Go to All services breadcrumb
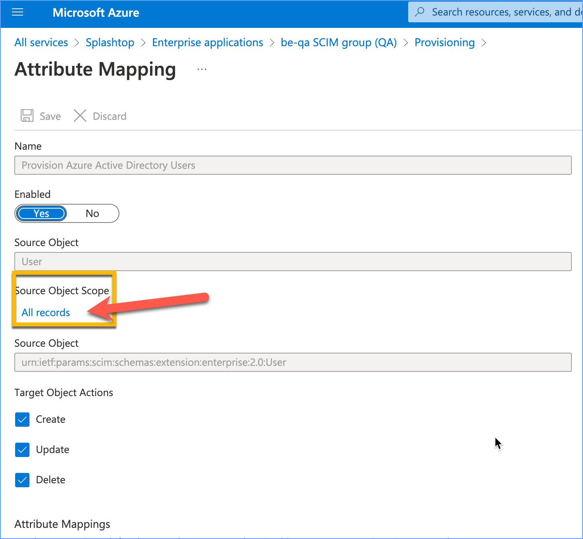The width and height of the screenshot is (583, 539). click(x=41, y=43)
